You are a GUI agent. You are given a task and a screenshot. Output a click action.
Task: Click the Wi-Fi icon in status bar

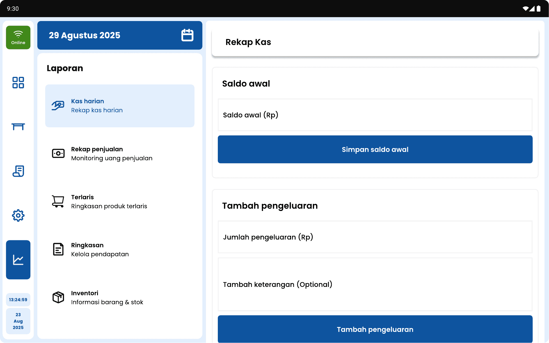click(525, 9)
